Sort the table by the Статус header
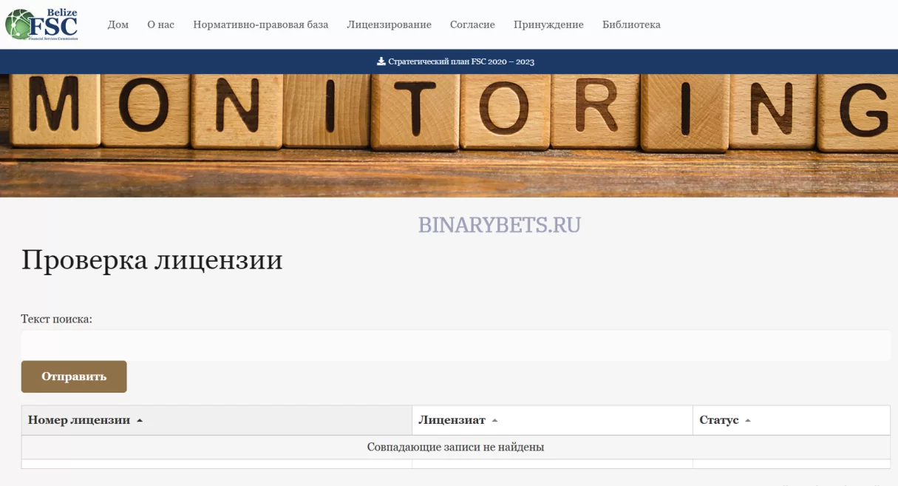Image resolution: width=898 pixels, height=486 pixels. tap(718, 420)
